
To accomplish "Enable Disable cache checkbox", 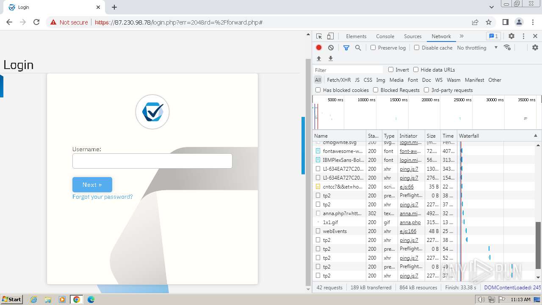I will point(417,47).
